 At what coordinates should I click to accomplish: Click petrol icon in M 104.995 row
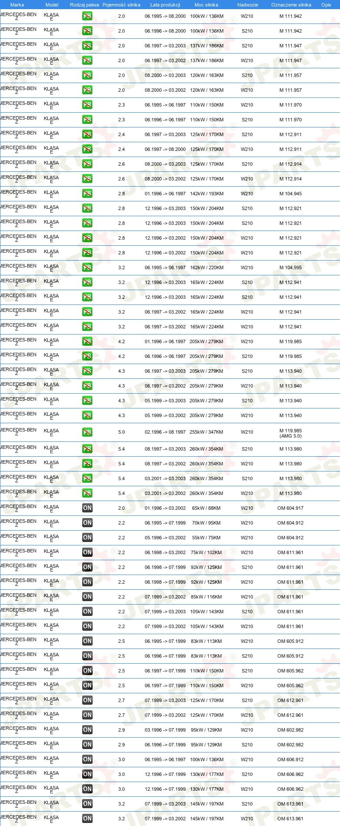point(87,268)
